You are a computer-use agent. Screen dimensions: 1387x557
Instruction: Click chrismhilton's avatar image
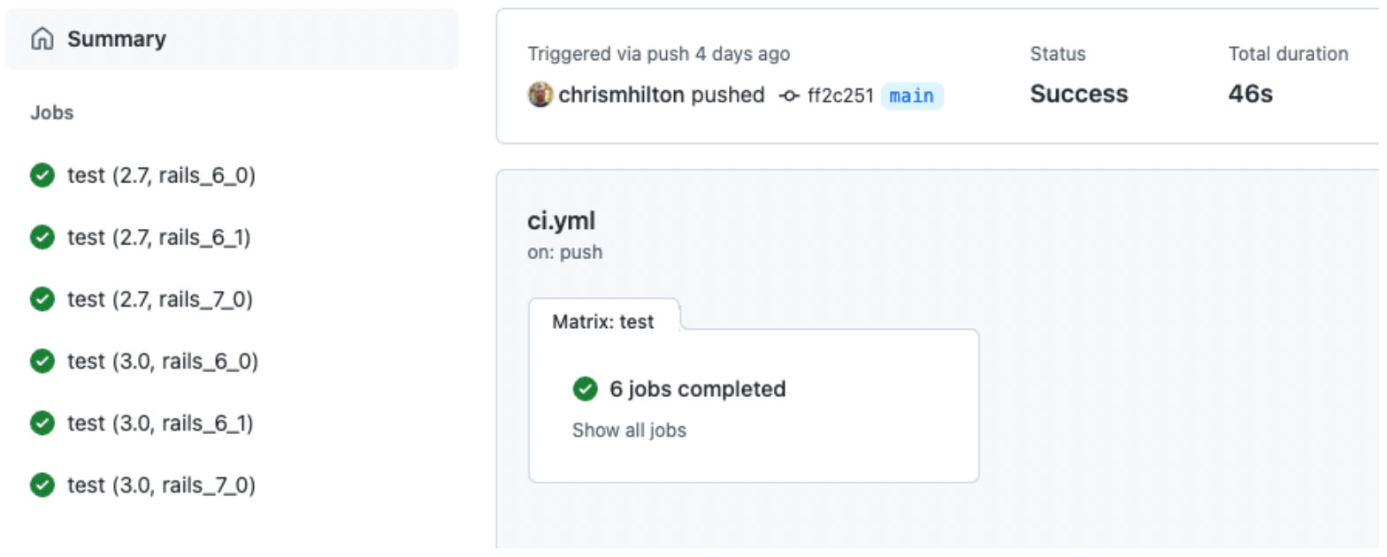tap(540, 95)
